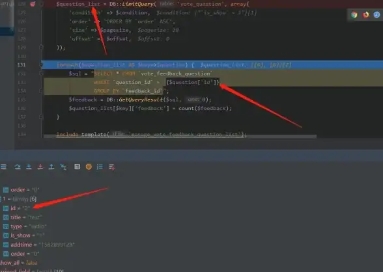Select the order row below addtime
This screenshot has height=272, width=383.
(x=21, y=254)
